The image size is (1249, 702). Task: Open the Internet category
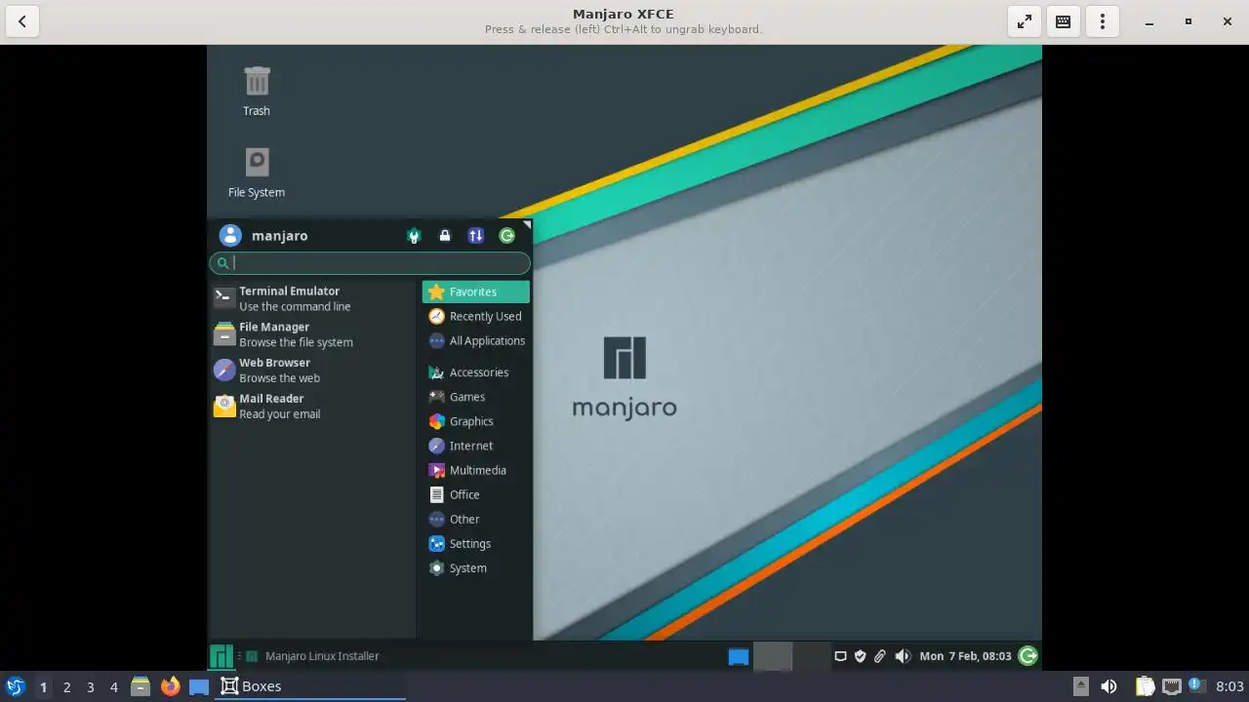click(476, 446)
